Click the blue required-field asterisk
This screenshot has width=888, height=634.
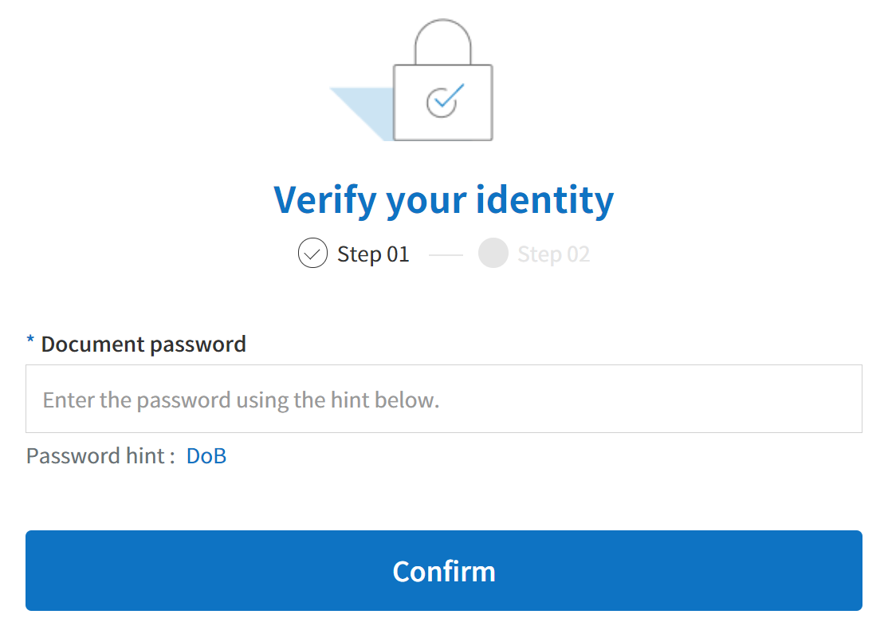pos(30,340)
